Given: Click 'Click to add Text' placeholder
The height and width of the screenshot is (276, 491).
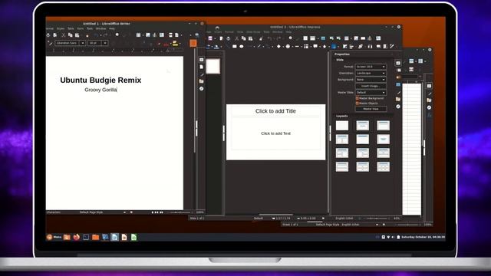Looking at the screenshot, I should coord(275,133).
